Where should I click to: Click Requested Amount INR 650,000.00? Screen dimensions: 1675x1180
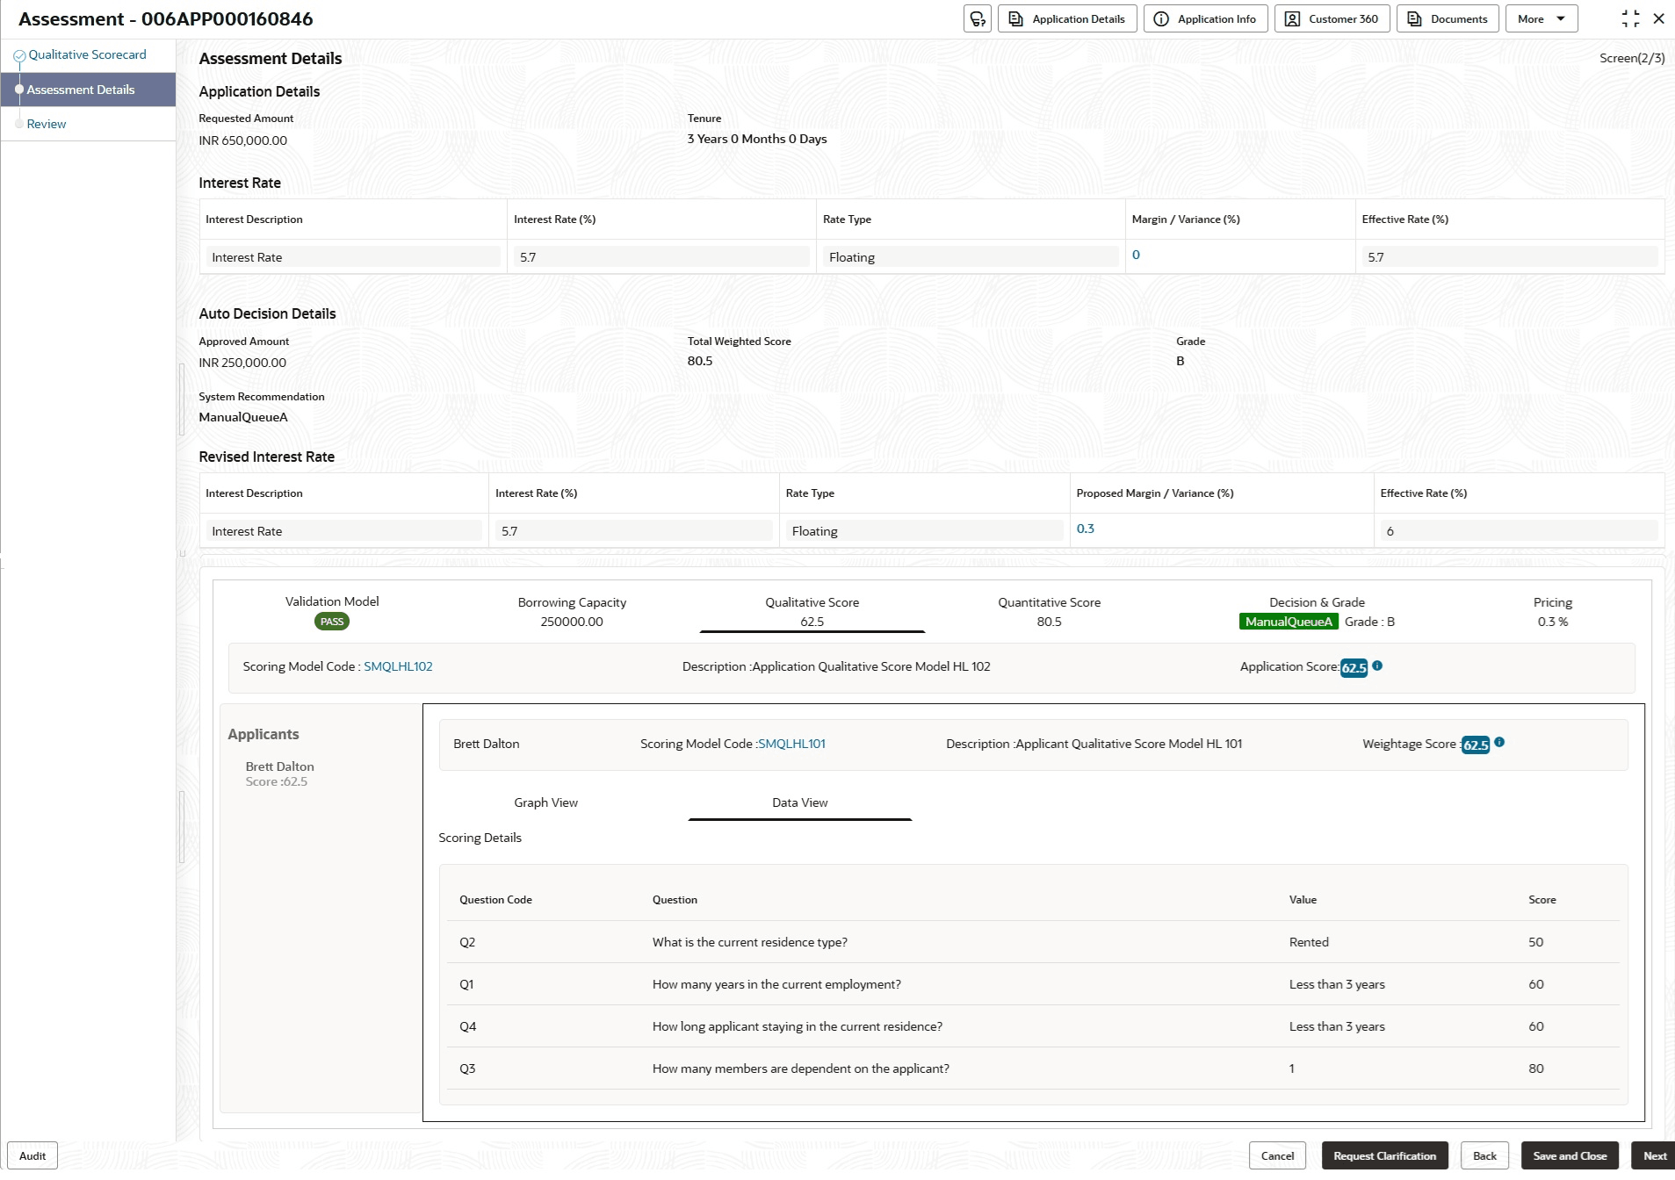pyautogui.click(x=242, y=140)
